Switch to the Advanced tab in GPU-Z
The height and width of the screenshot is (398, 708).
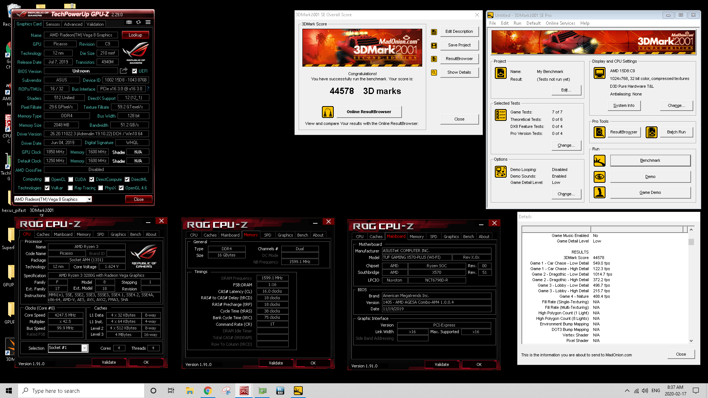[73, 24]
